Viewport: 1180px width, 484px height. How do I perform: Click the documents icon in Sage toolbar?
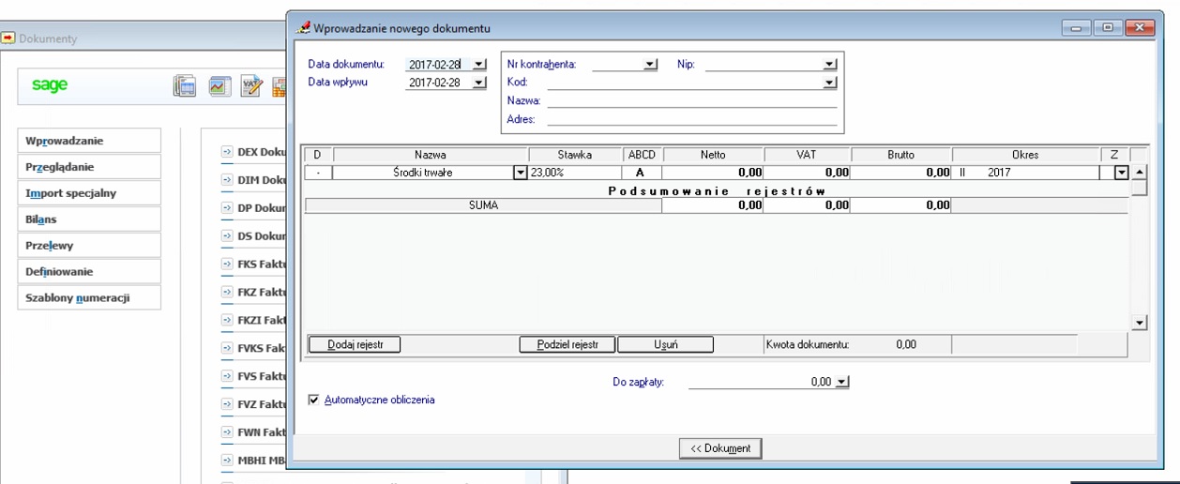[184, 86]
